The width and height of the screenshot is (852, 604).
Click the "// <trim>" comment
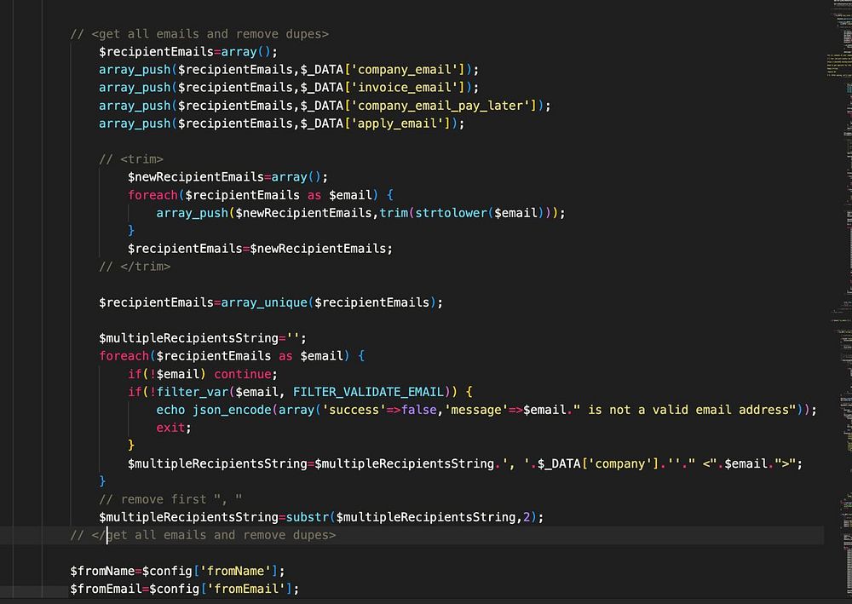pyautogui.click(x=131, y=159)
